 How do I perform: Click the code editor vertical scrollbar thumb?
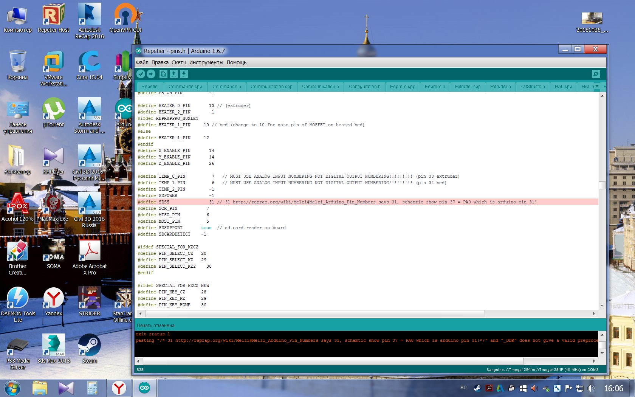[x=602, y=185]
